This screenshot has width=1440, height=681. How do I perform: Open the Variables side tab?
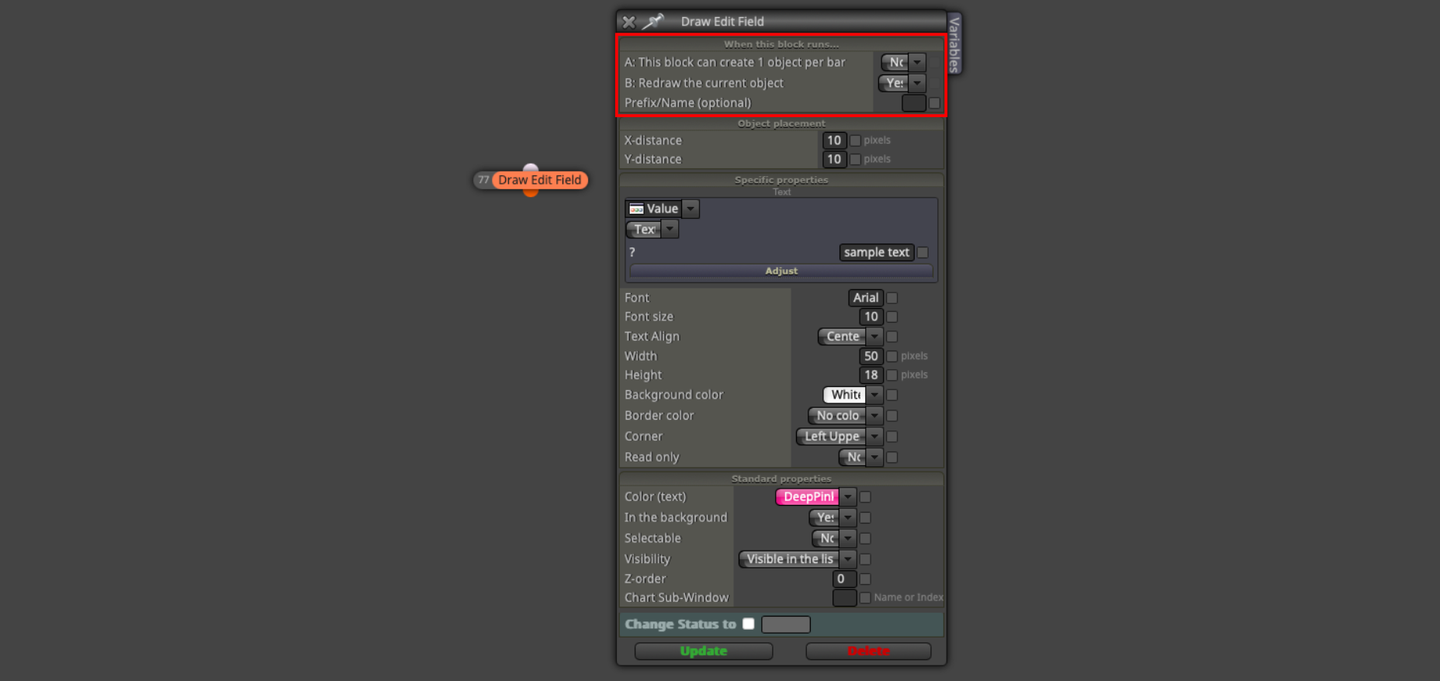tap(955, 44)
